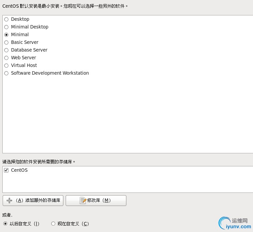Select the customize now radio button (C)

(53, 224)
